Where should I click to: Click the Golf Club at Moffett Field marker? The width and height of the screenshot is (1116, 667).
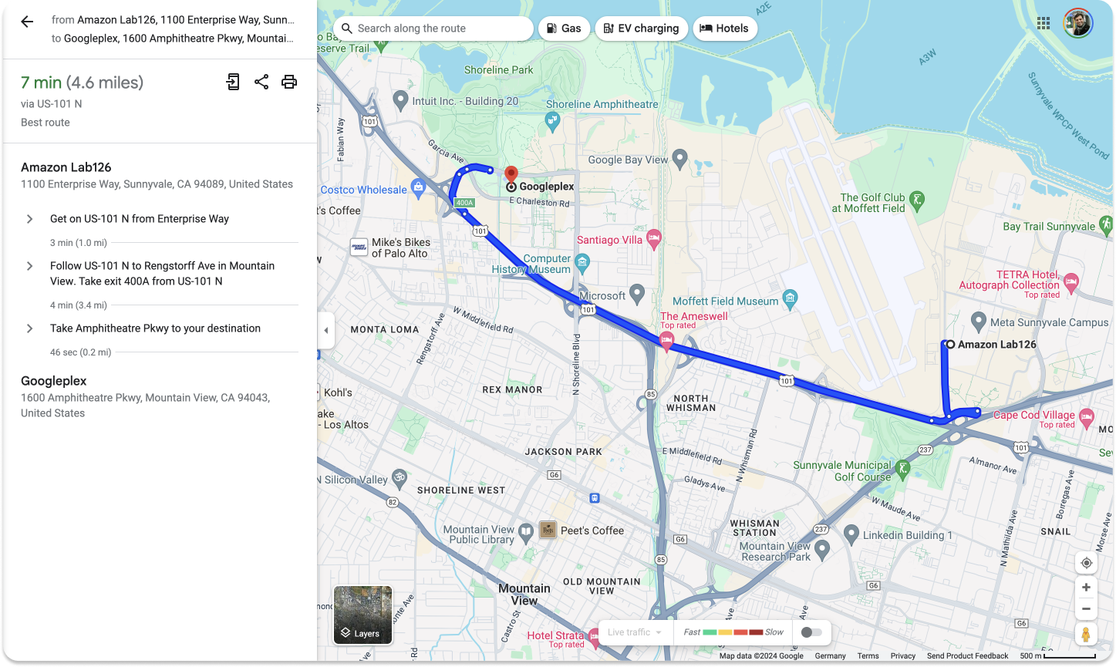pyautogui.click(x=917, y=200)
